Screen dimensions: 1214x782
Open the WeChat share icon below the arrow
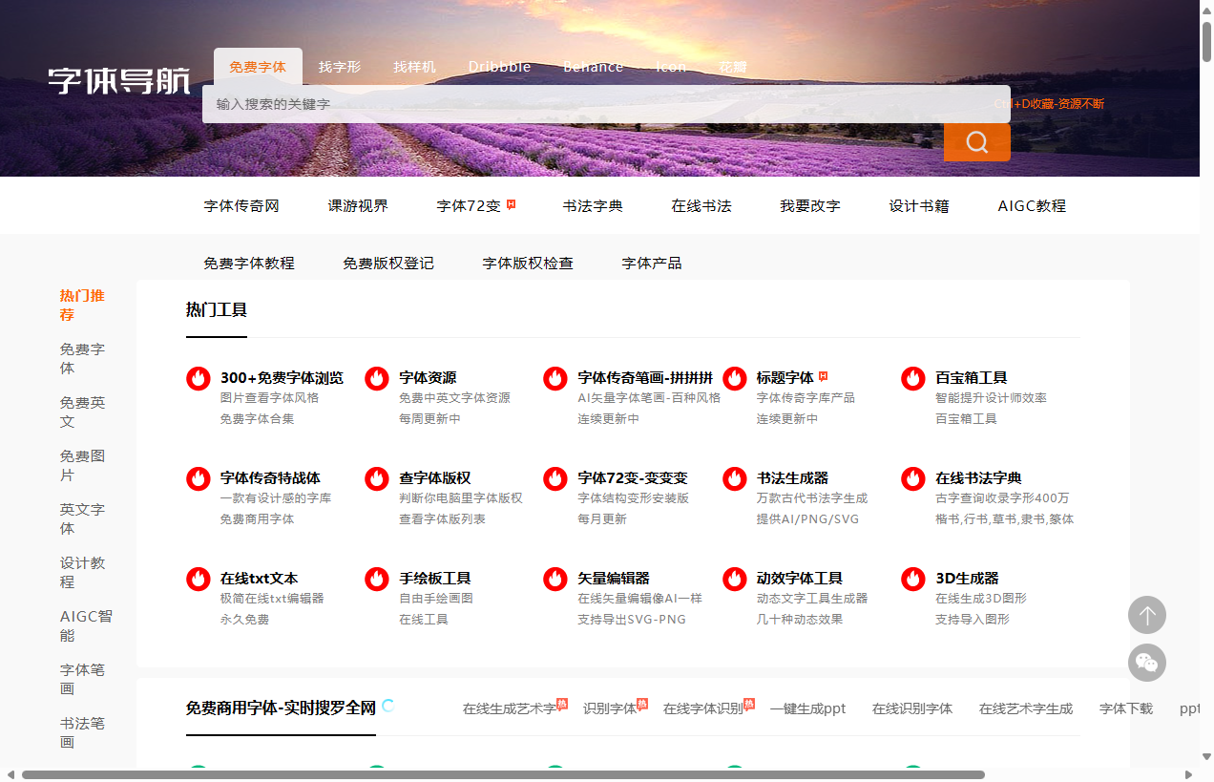(x=1147, y=663)
